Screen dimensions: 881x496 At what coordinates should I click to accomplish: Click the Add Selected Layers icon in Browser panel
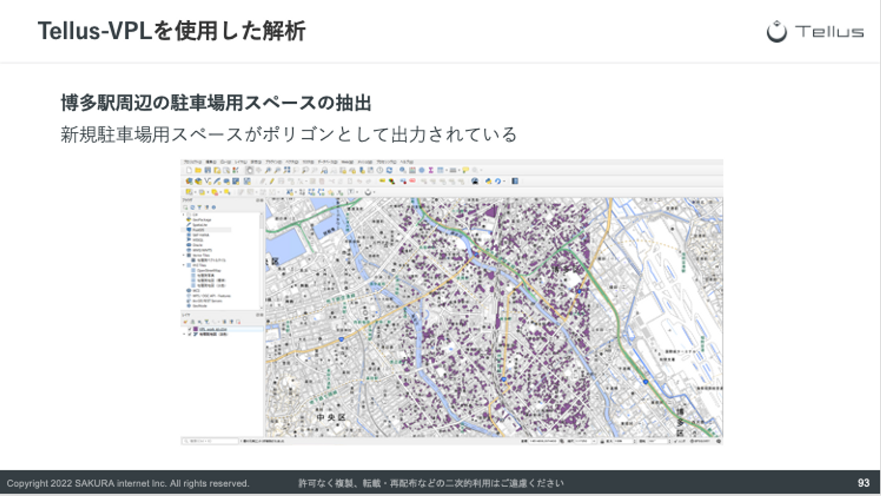point(185,207)
